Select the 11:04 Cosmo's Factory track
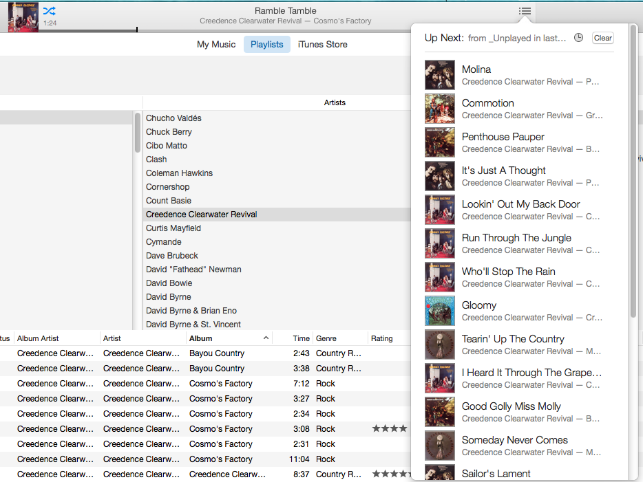Screen dimensions: 643x482 pyautogui.click(x=205, y=459)
